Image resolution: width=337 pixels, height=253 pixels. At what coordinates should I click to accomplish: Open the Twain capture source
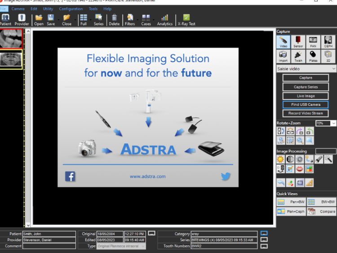point(298,56)
